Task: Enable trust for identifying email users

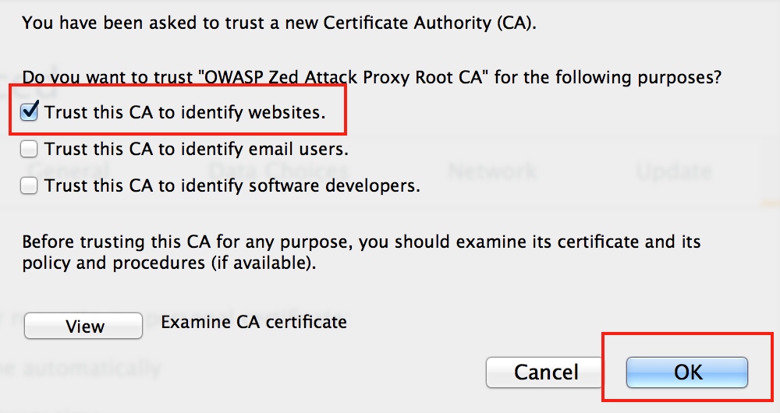Action: (x=29, y=149)
